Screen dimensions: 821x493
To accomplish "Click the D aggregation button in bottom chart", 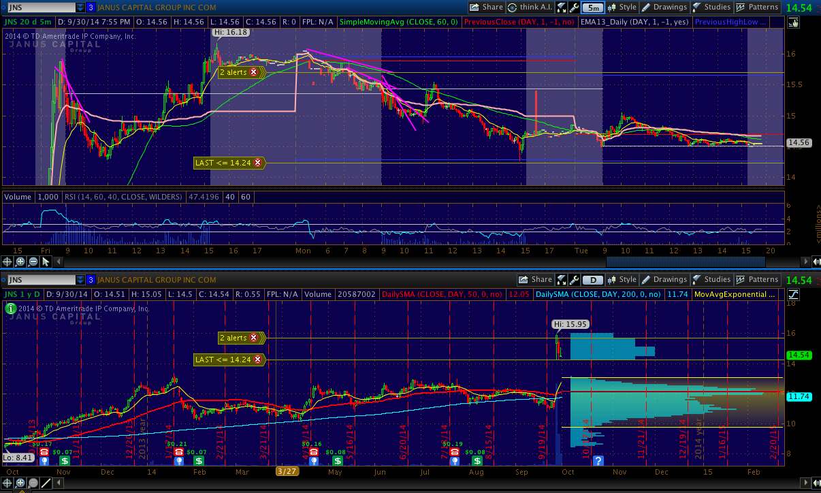I will click(x=594, y=279).
